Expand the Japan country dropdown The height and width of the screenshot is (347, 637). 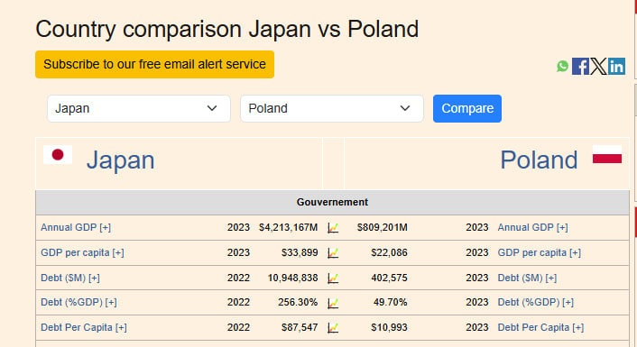pos(139,108)
